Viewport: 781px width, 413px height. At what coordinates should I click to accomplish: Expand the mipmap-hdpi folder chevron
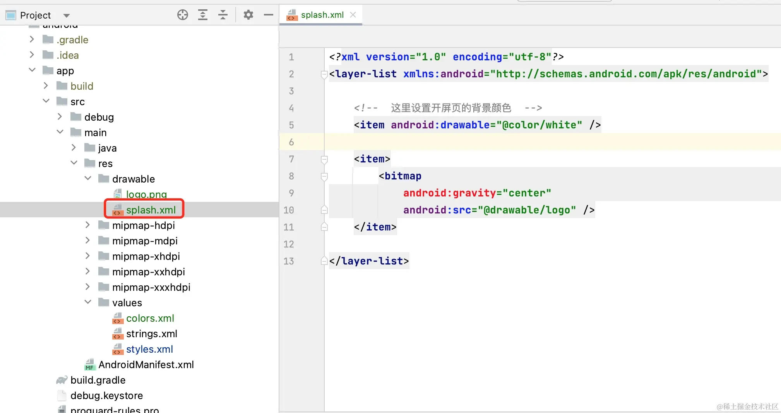pos(88,225)
